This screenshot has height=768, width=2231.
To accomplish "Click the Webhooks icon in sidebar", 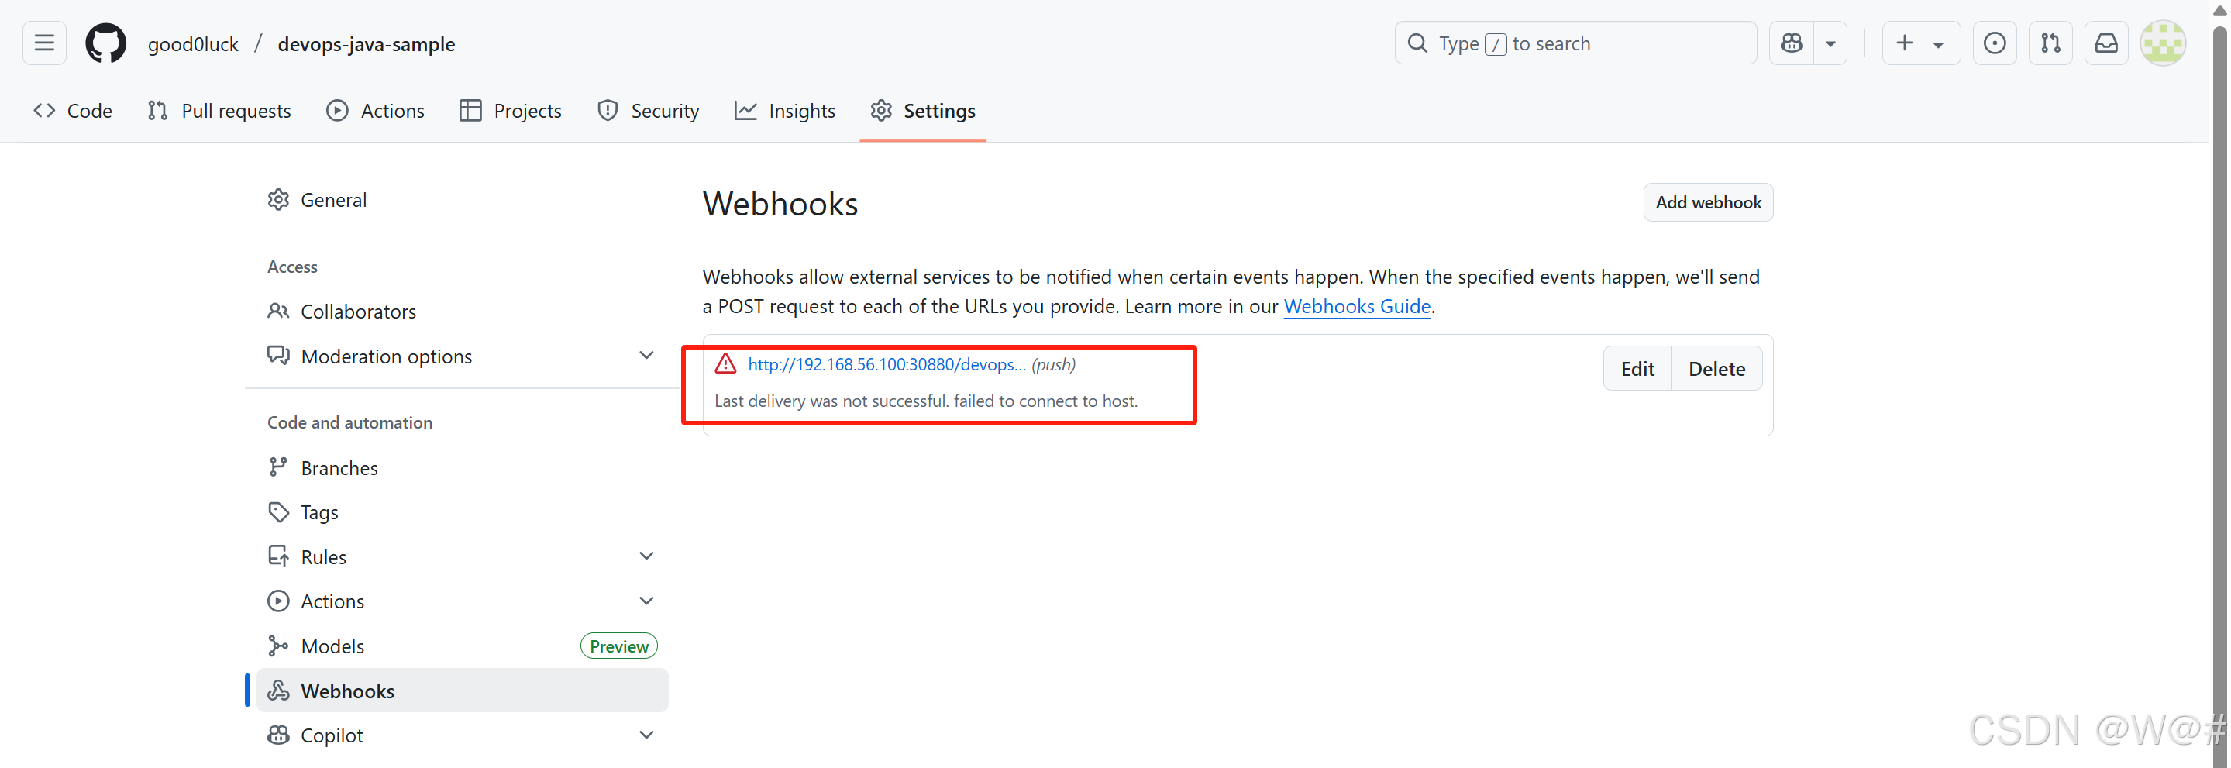I will pyautogui.click(x=278, y=691).
